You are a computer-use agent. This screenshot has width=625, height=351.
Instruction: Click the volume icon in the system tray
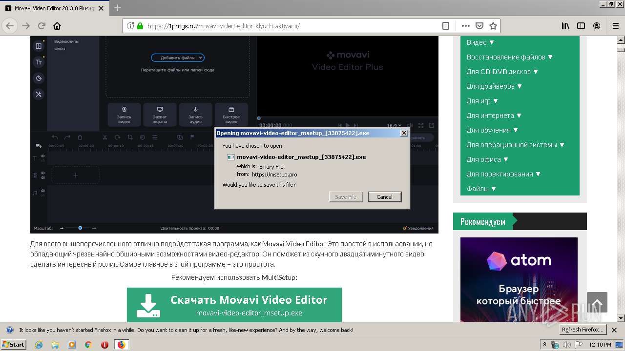pos(566,345)
